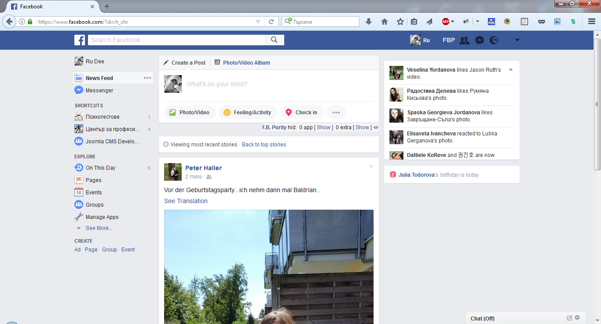Screen dimensions: 601x324
Task: Open Pages from the Explore section
Action: pos(93,180)
